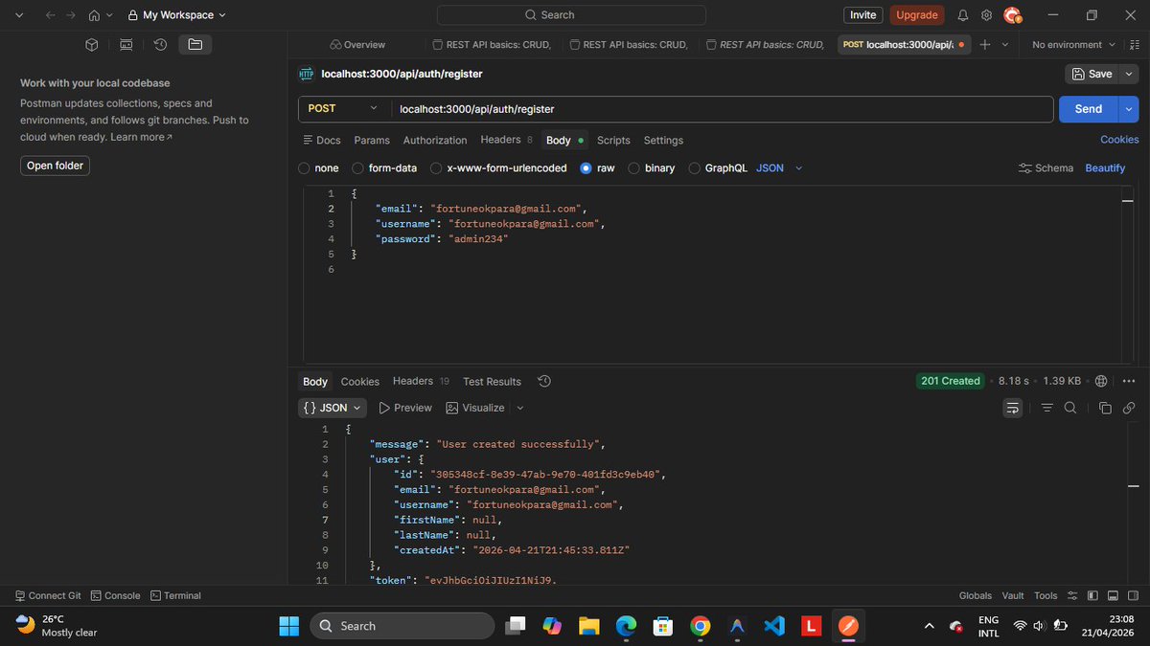Open response history clock icon

pyautogui.click(x=544, y=381)
